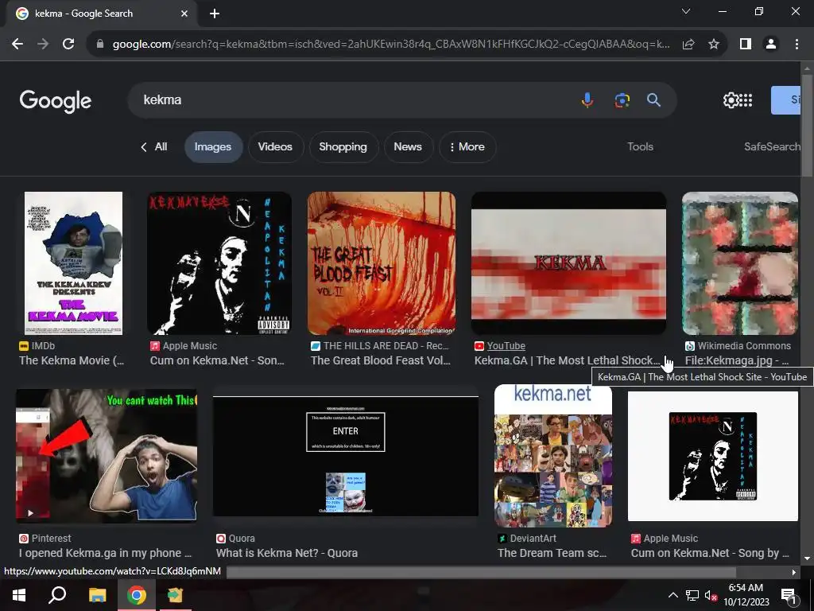Switch to News results

[x=408, y=147]
